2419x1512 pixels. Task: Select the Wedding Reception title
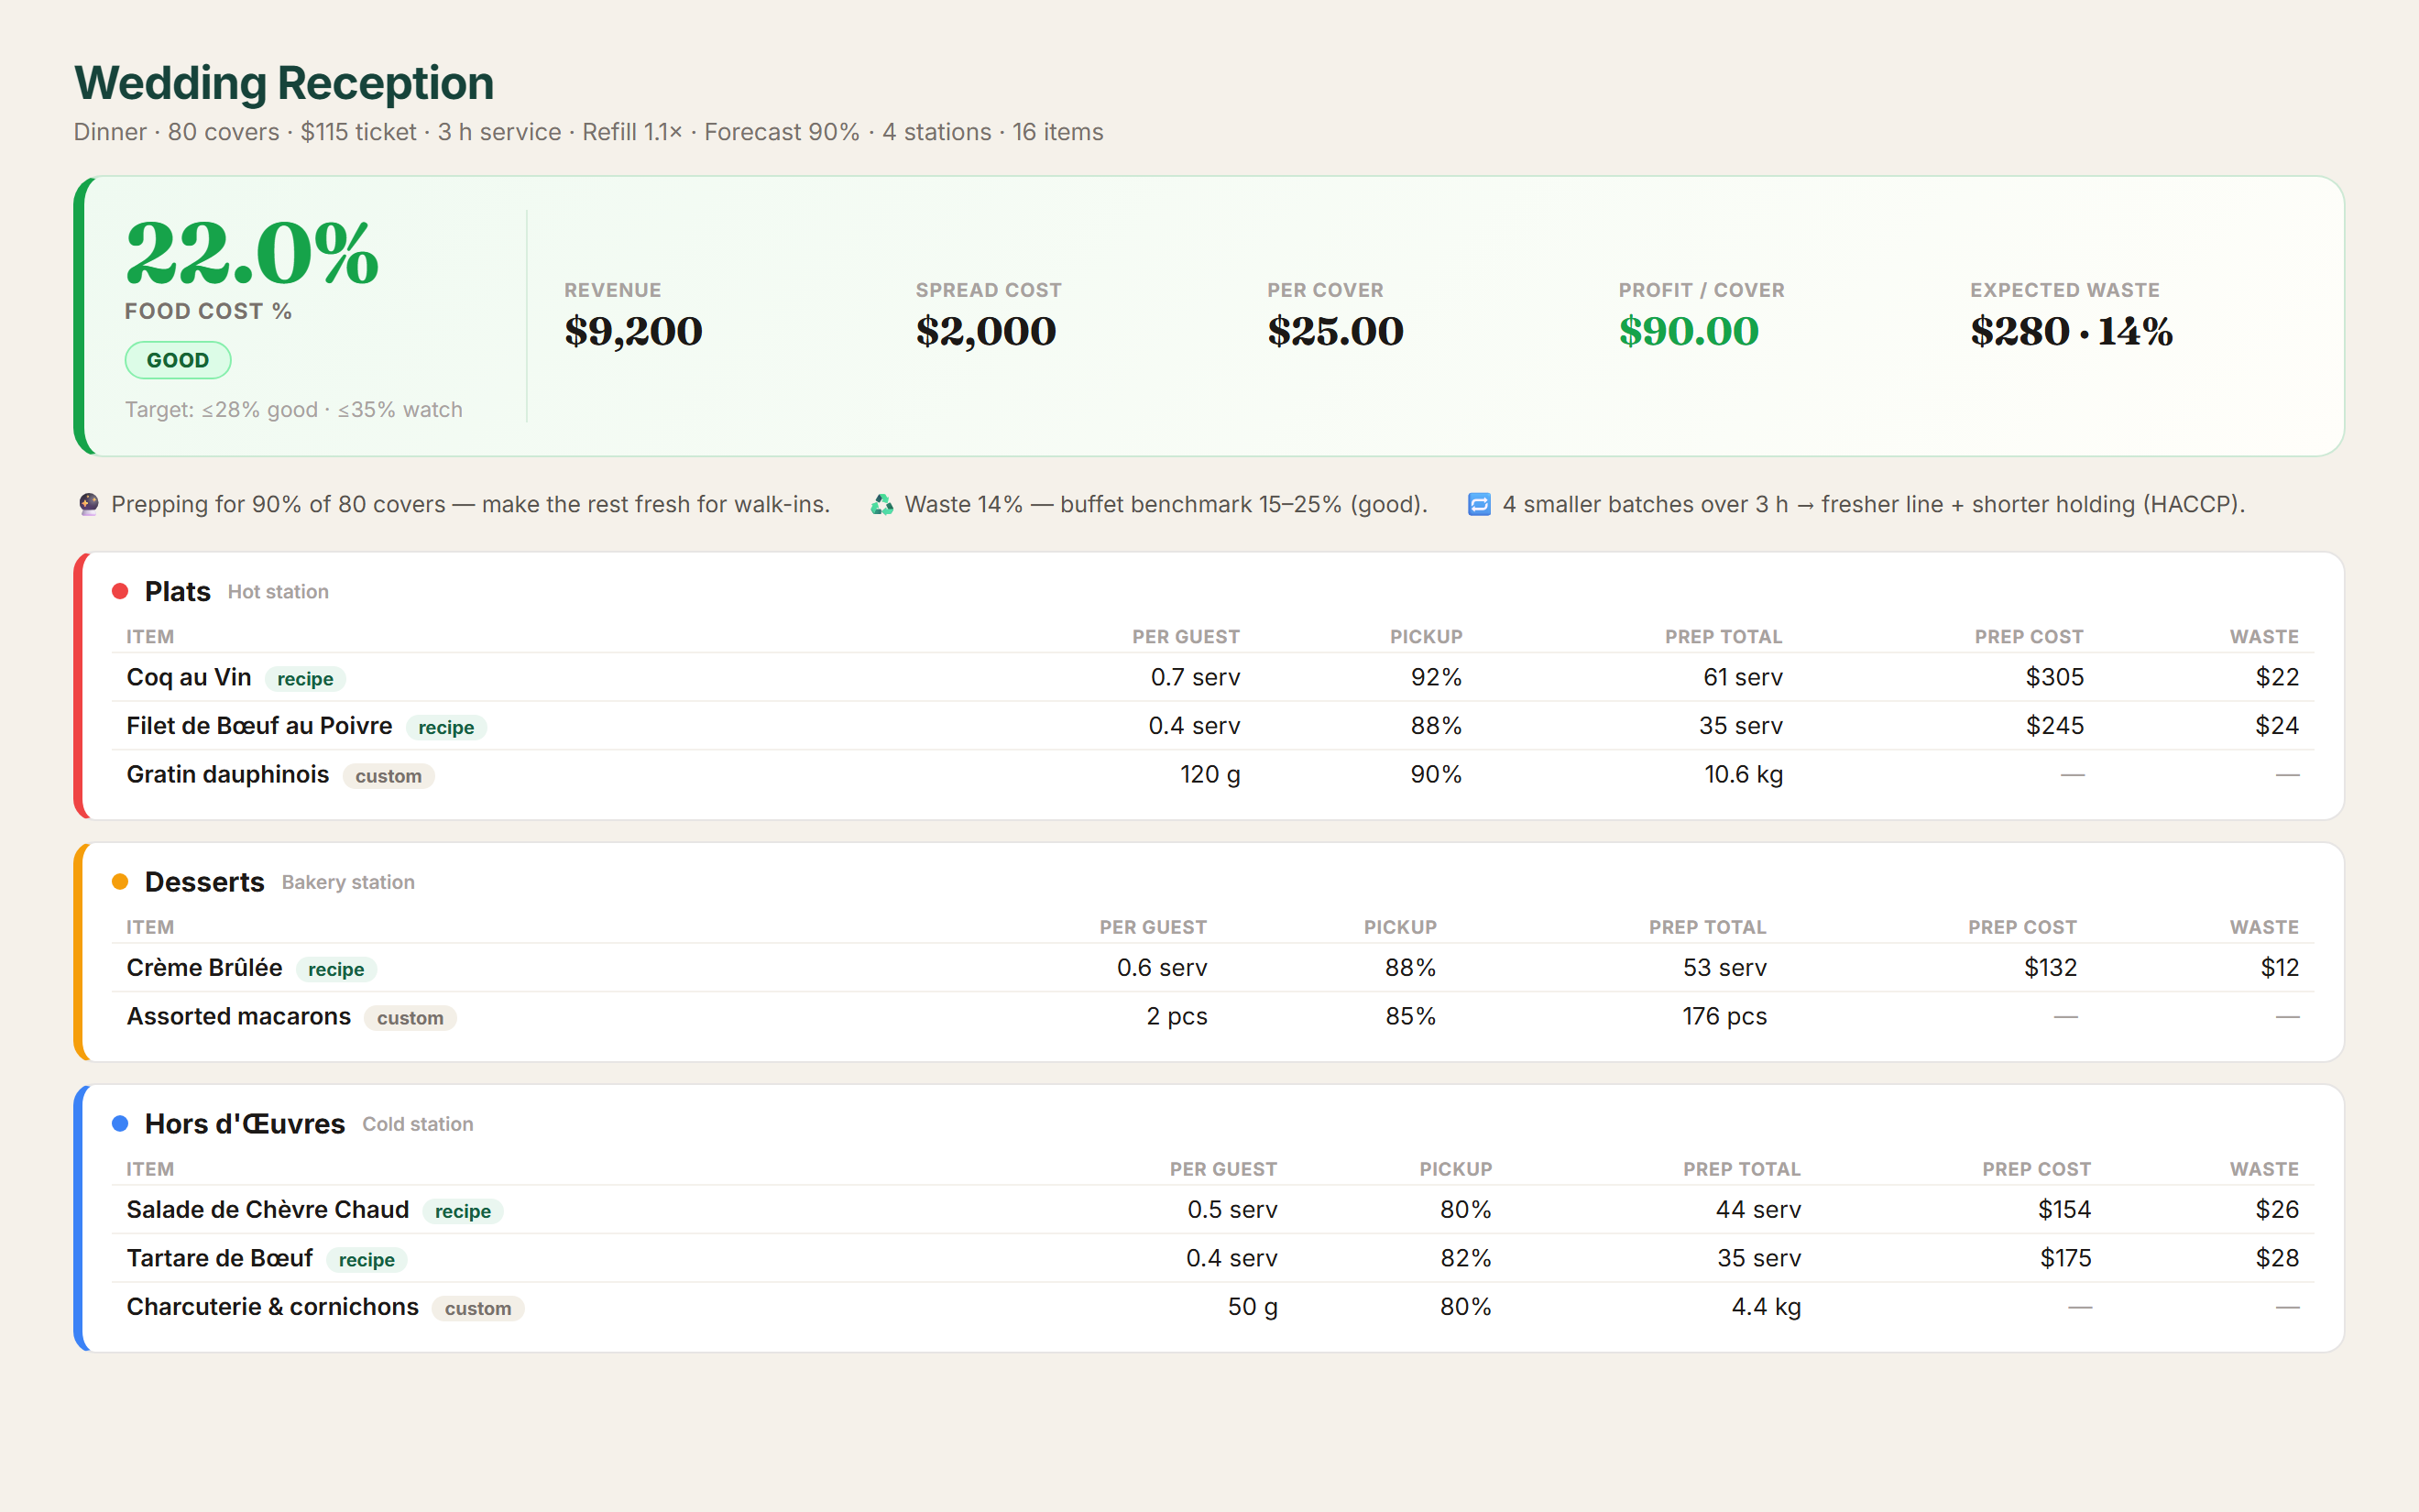pos(284,83)
